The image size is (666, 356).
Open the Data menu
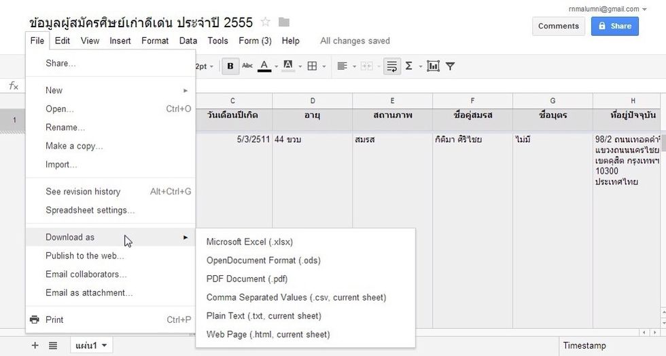pos(188,41)
